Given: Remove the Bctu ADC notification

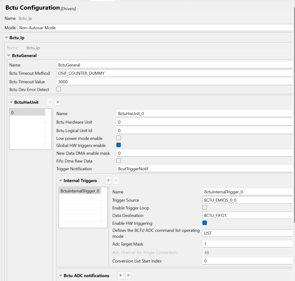Looking at the screenshot, I should (128, 275).
